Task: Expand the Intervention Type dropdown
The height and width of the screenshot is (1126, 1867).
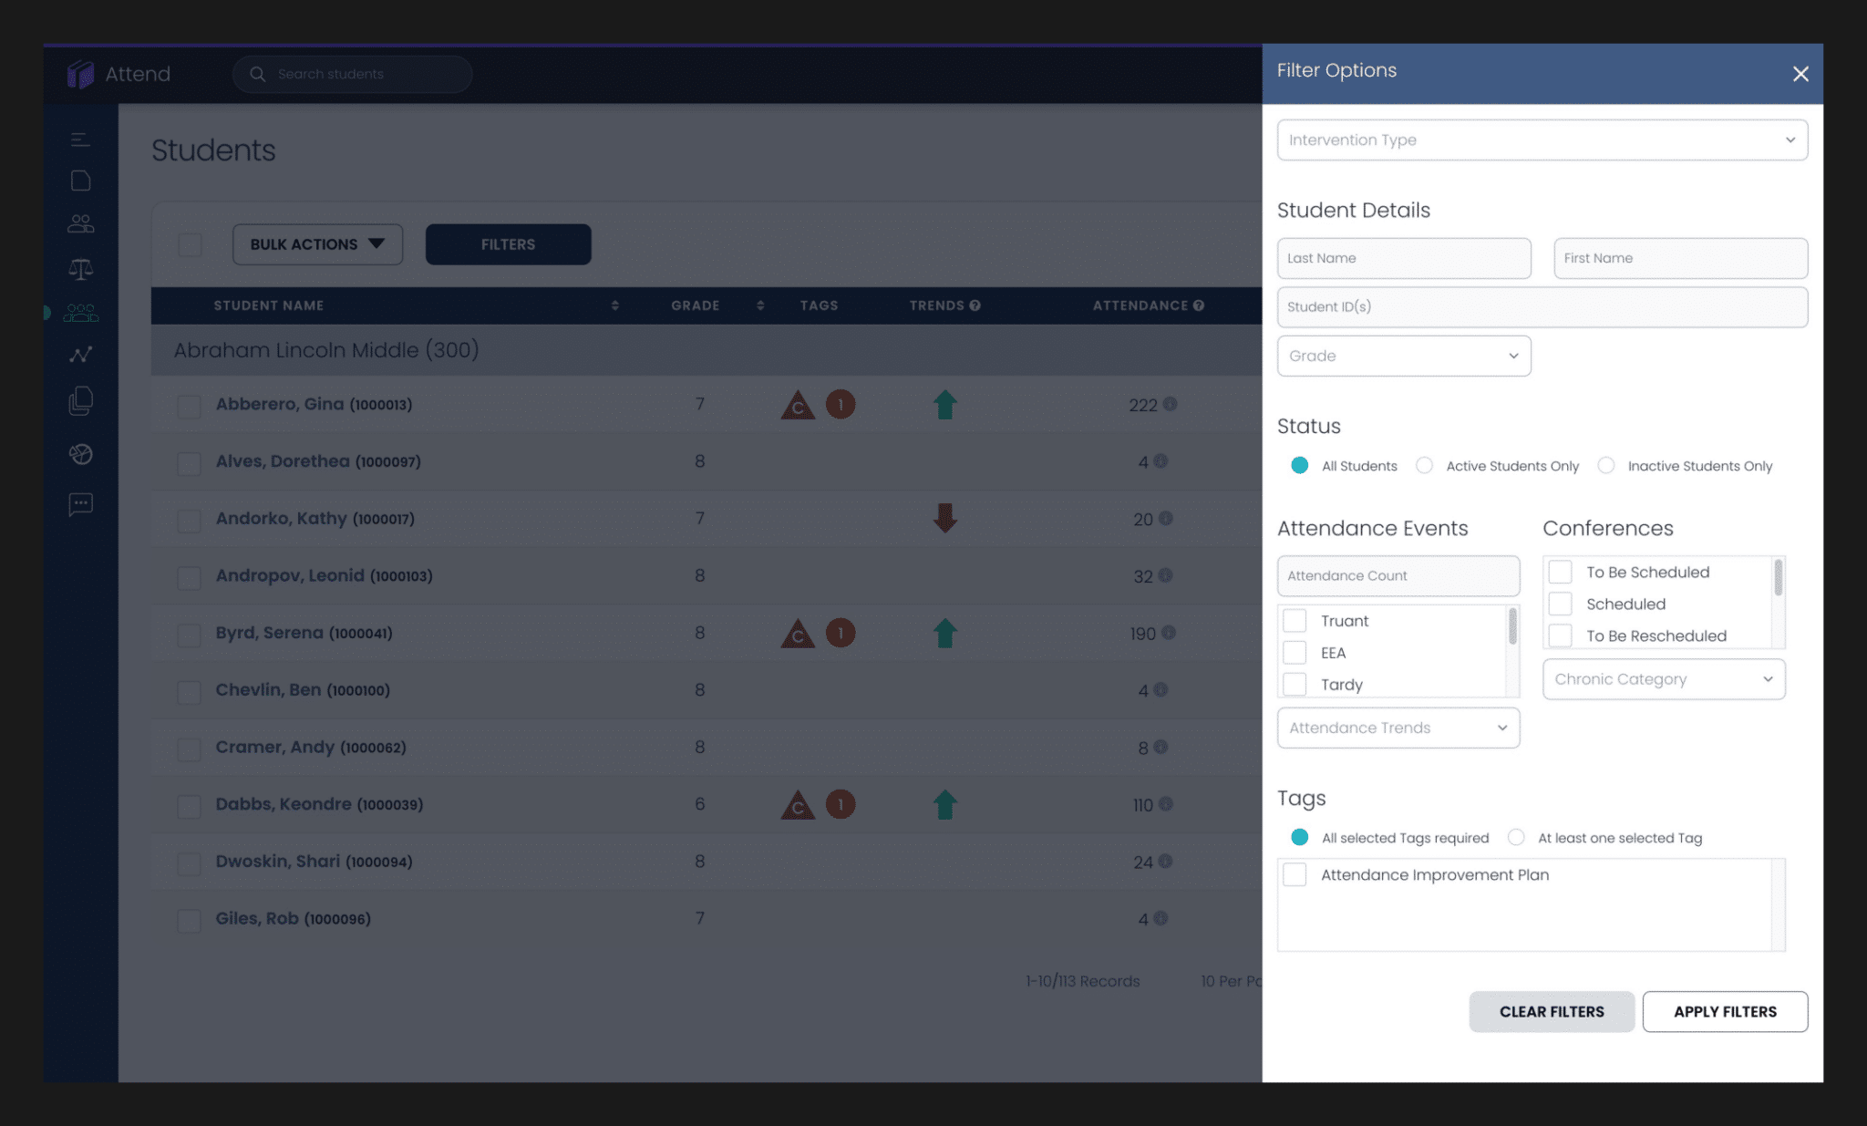Action: 1542,139
